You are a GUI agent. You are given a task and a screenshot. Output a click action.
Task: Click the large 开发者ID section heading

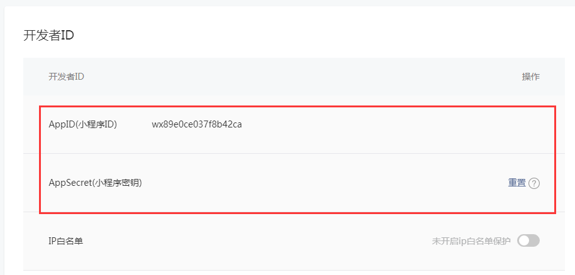[49, 35]
